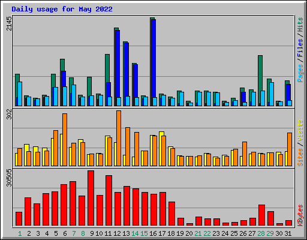Click day label 5 on the x-axis
307x240 pixels.
click(x=56, y=233)
